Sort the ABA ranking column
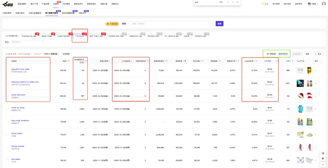The image size is (328, 168). point(85,61)
